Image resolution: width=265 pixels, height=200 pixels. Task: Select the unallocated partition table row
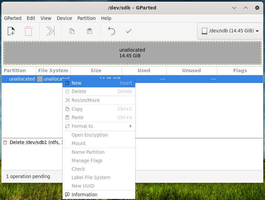click(x=132, y=79)
